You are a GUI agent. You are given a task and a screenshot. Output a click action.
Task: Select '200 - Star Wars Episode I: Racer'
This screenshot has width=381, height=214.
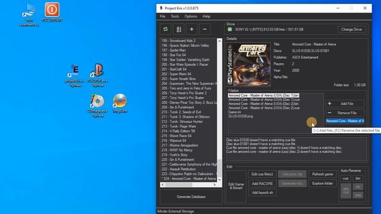pyautogui.click(x=185, y=65)
